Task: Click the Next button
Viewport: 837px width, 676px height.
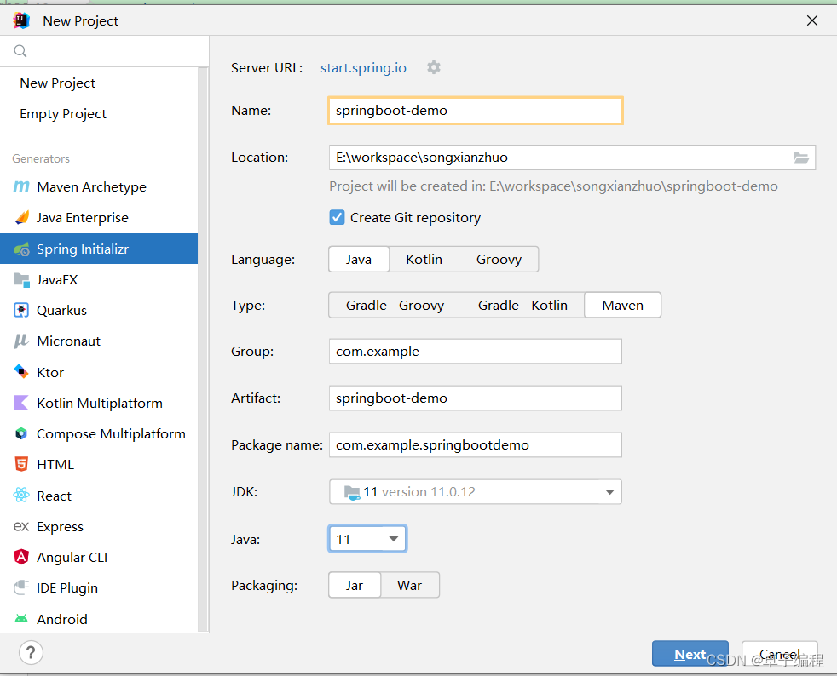Action: (690, 654)
